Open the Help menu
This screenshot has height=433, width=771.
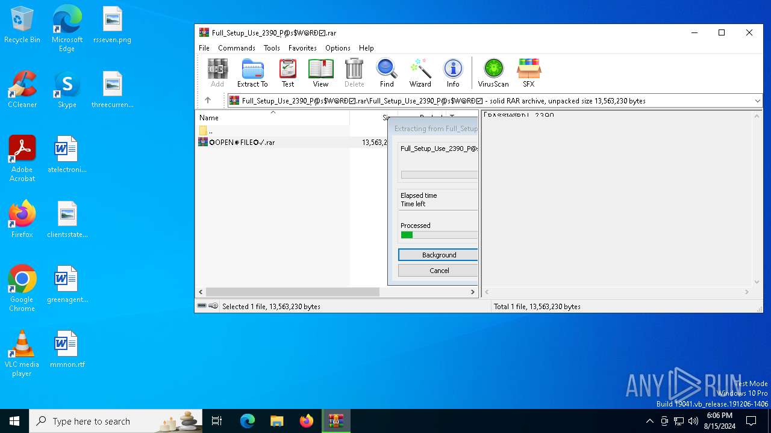[366, 48]
